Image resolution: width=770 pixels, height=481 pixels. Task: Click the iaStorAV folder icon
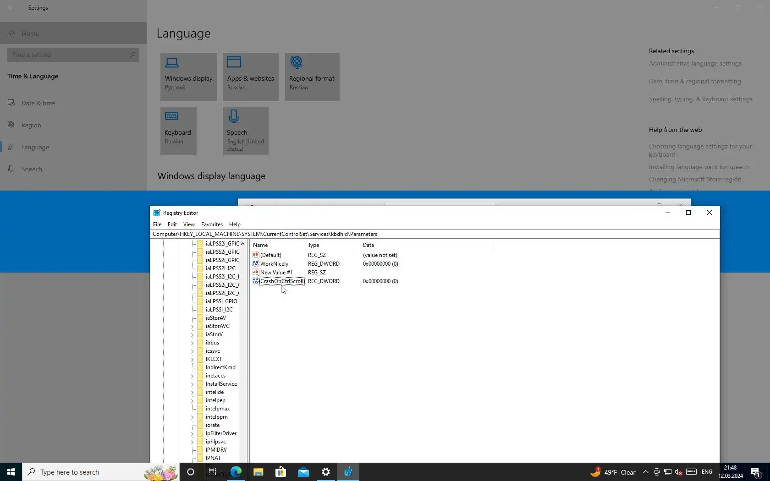coord(200,318)
